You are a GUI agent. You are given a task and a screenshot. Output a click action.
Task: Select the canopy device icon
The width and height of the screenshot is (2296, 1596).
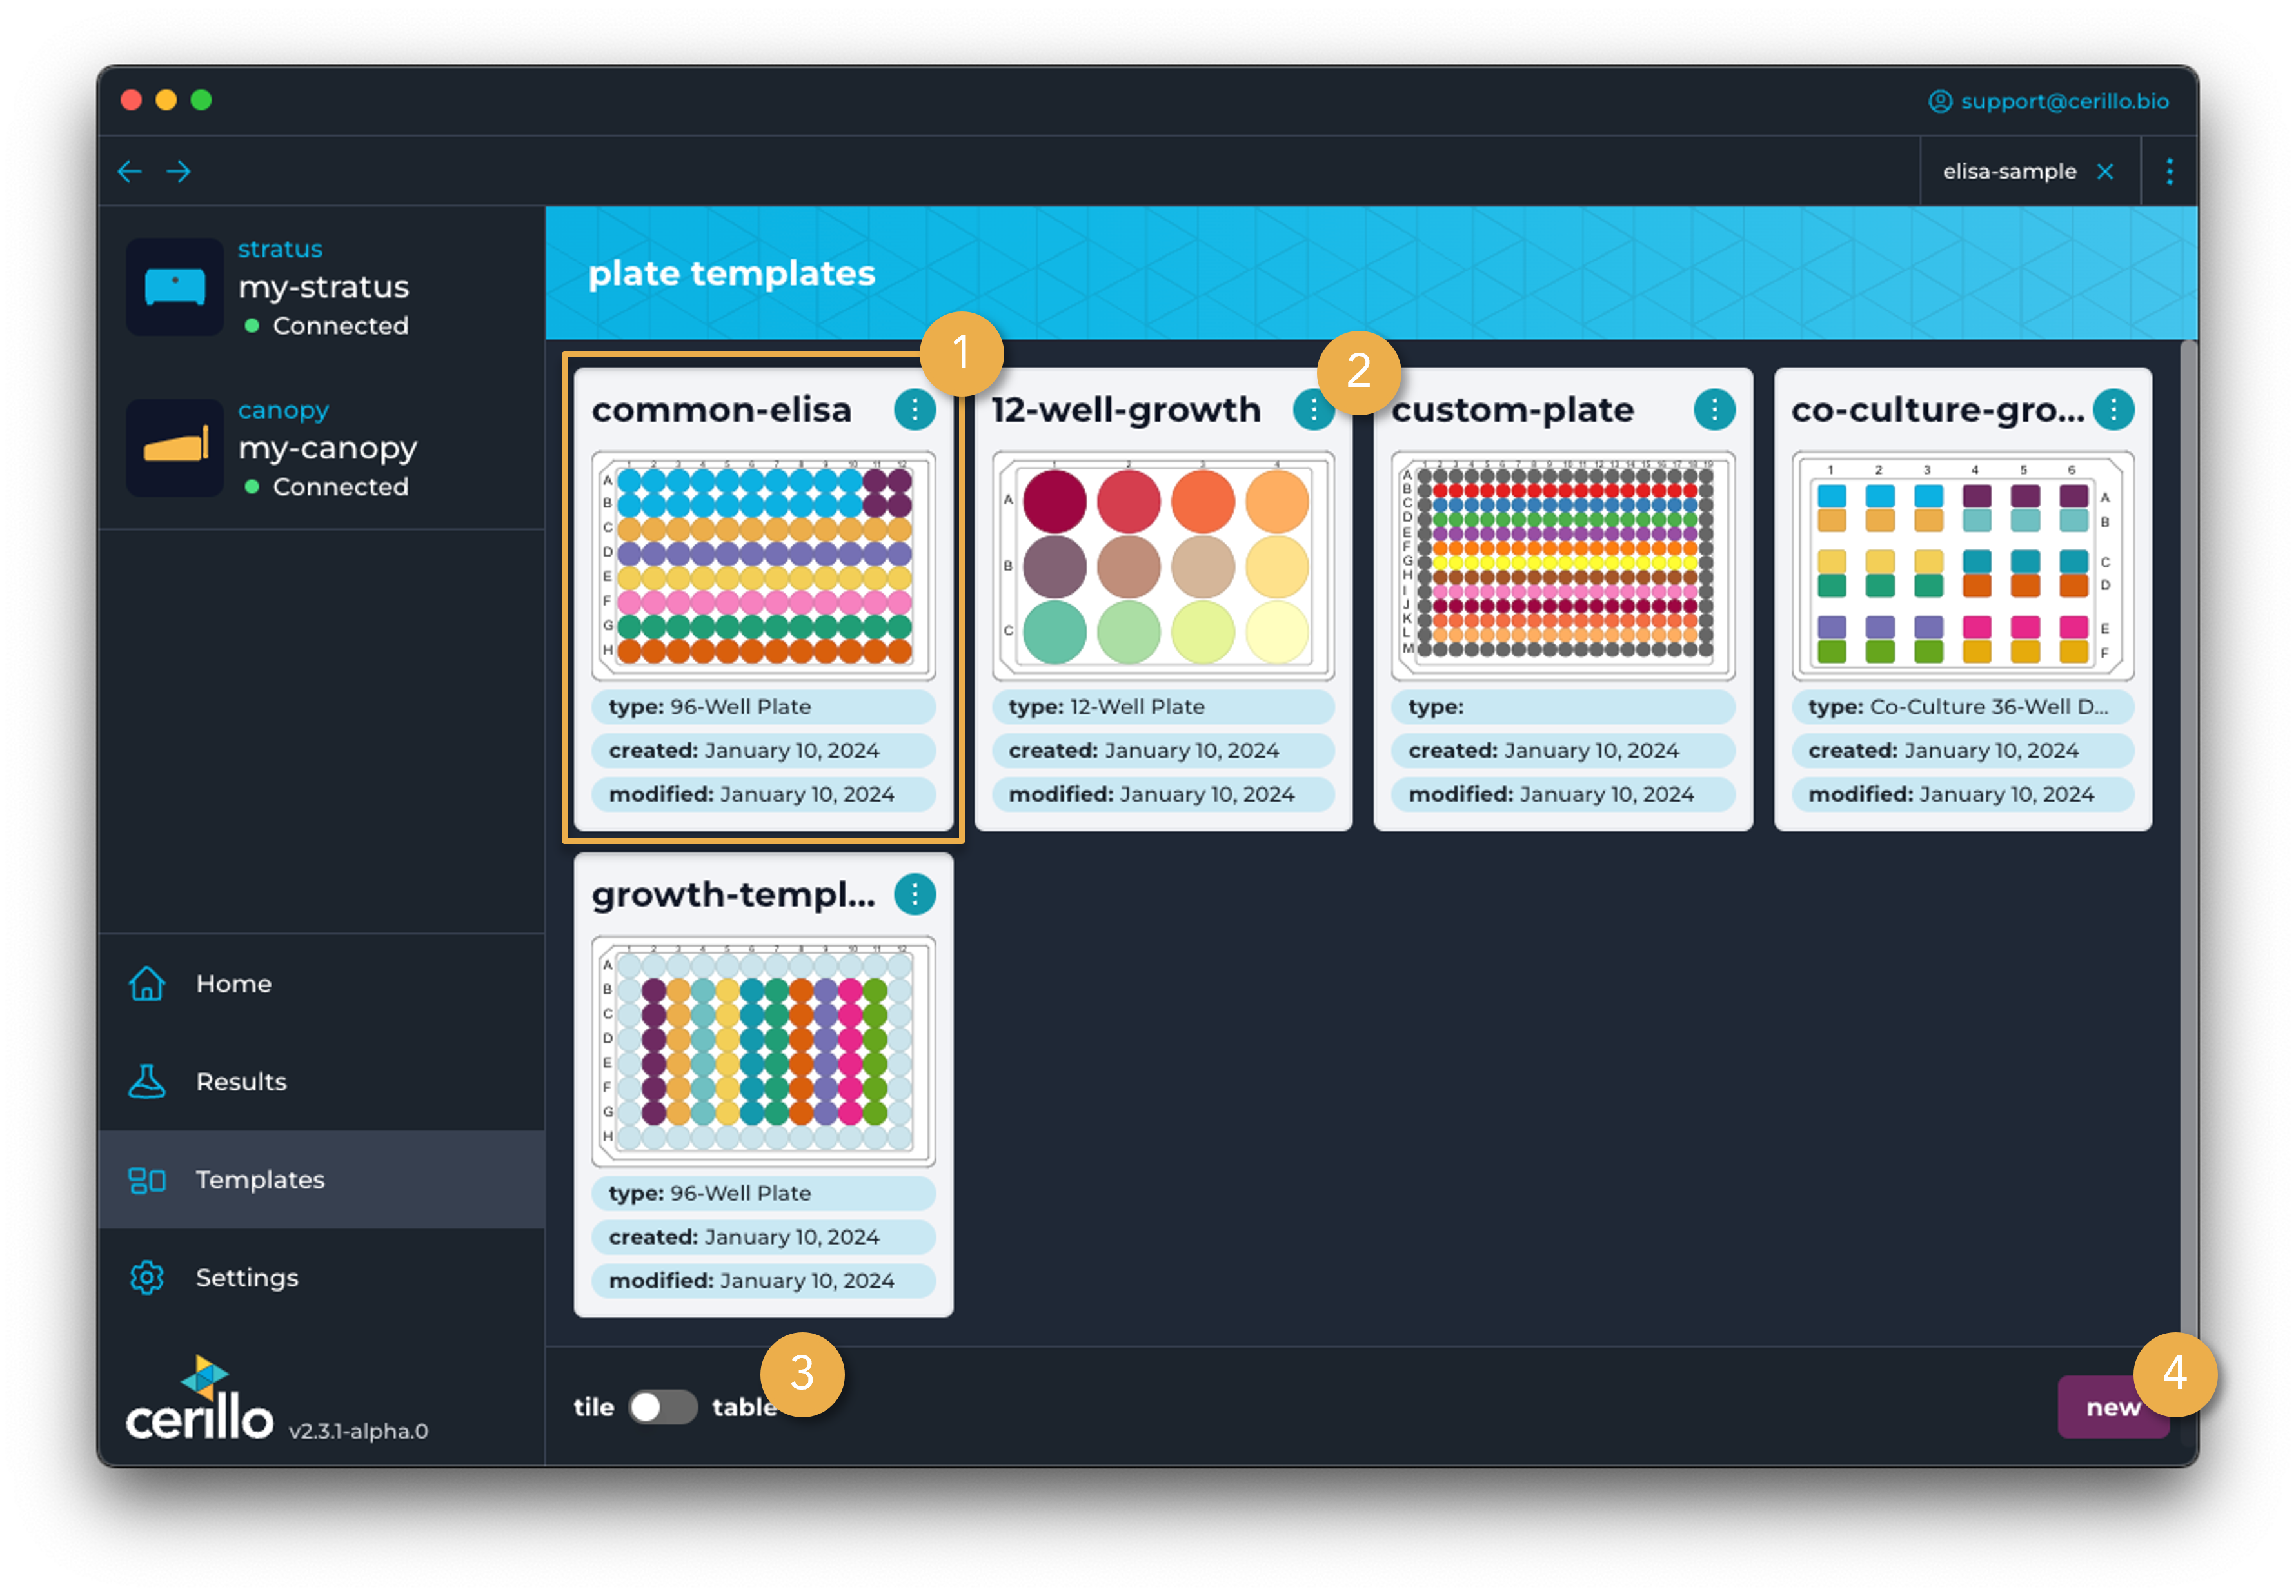[175, 447]
